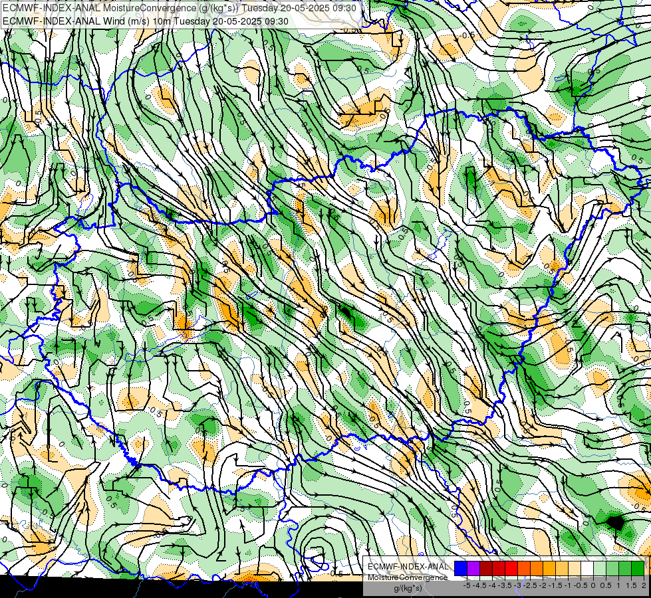Click the legend tick label 2
The image size is (651, 598).
tap(644, 585)
